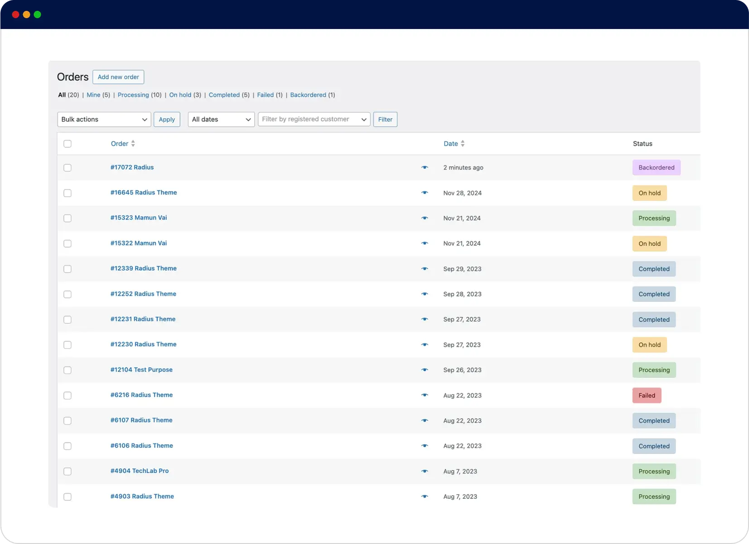Expand the All dates dropdown
Screen dimensions: 749x544
tap(221, 119)
